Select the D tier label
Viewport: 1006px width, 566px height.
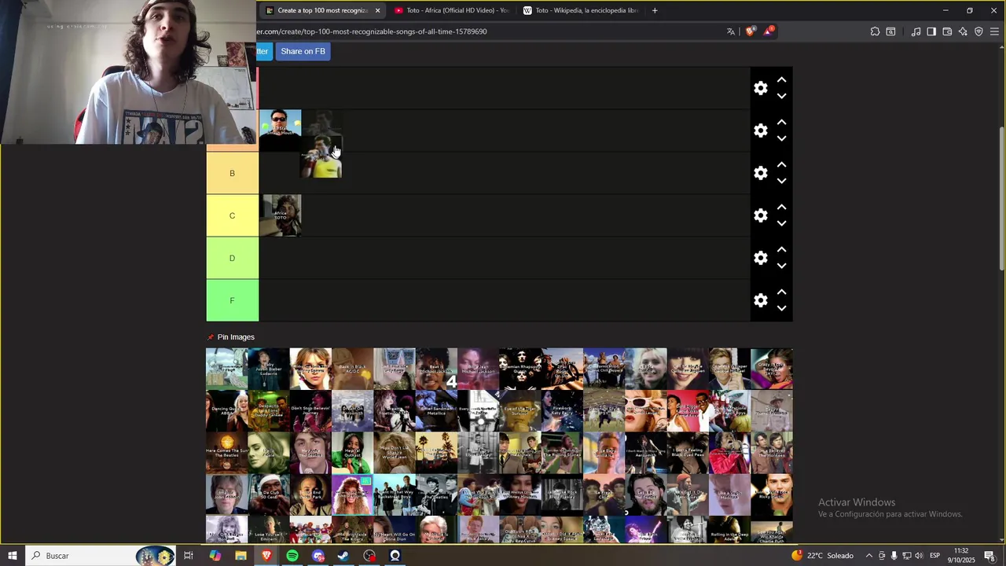[232, 258]
